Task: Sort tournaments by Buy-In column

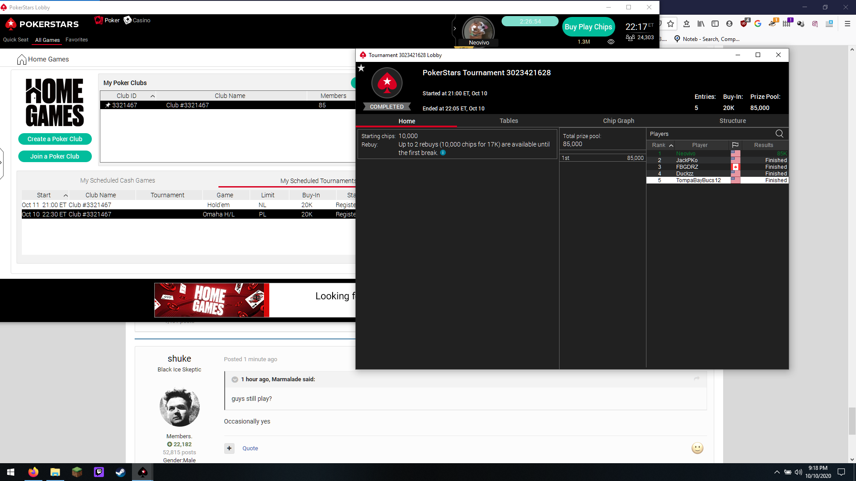Action: point(311,195)
